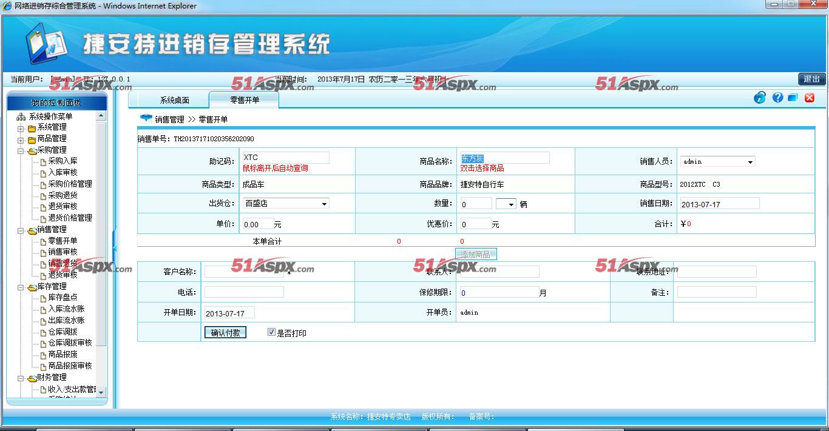Screen dimensions: 829x431
Task: Expand 系统管理 with plus box
Action: (x=21, y=129)
